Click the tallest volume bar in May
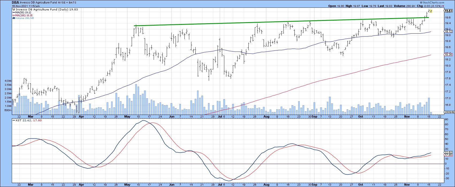 pyautogui.click(x=136, y=99)
